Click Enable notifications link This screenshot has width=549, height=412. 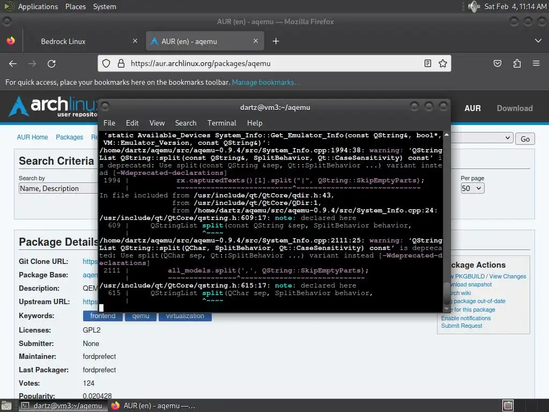click(x=466, y=318)
